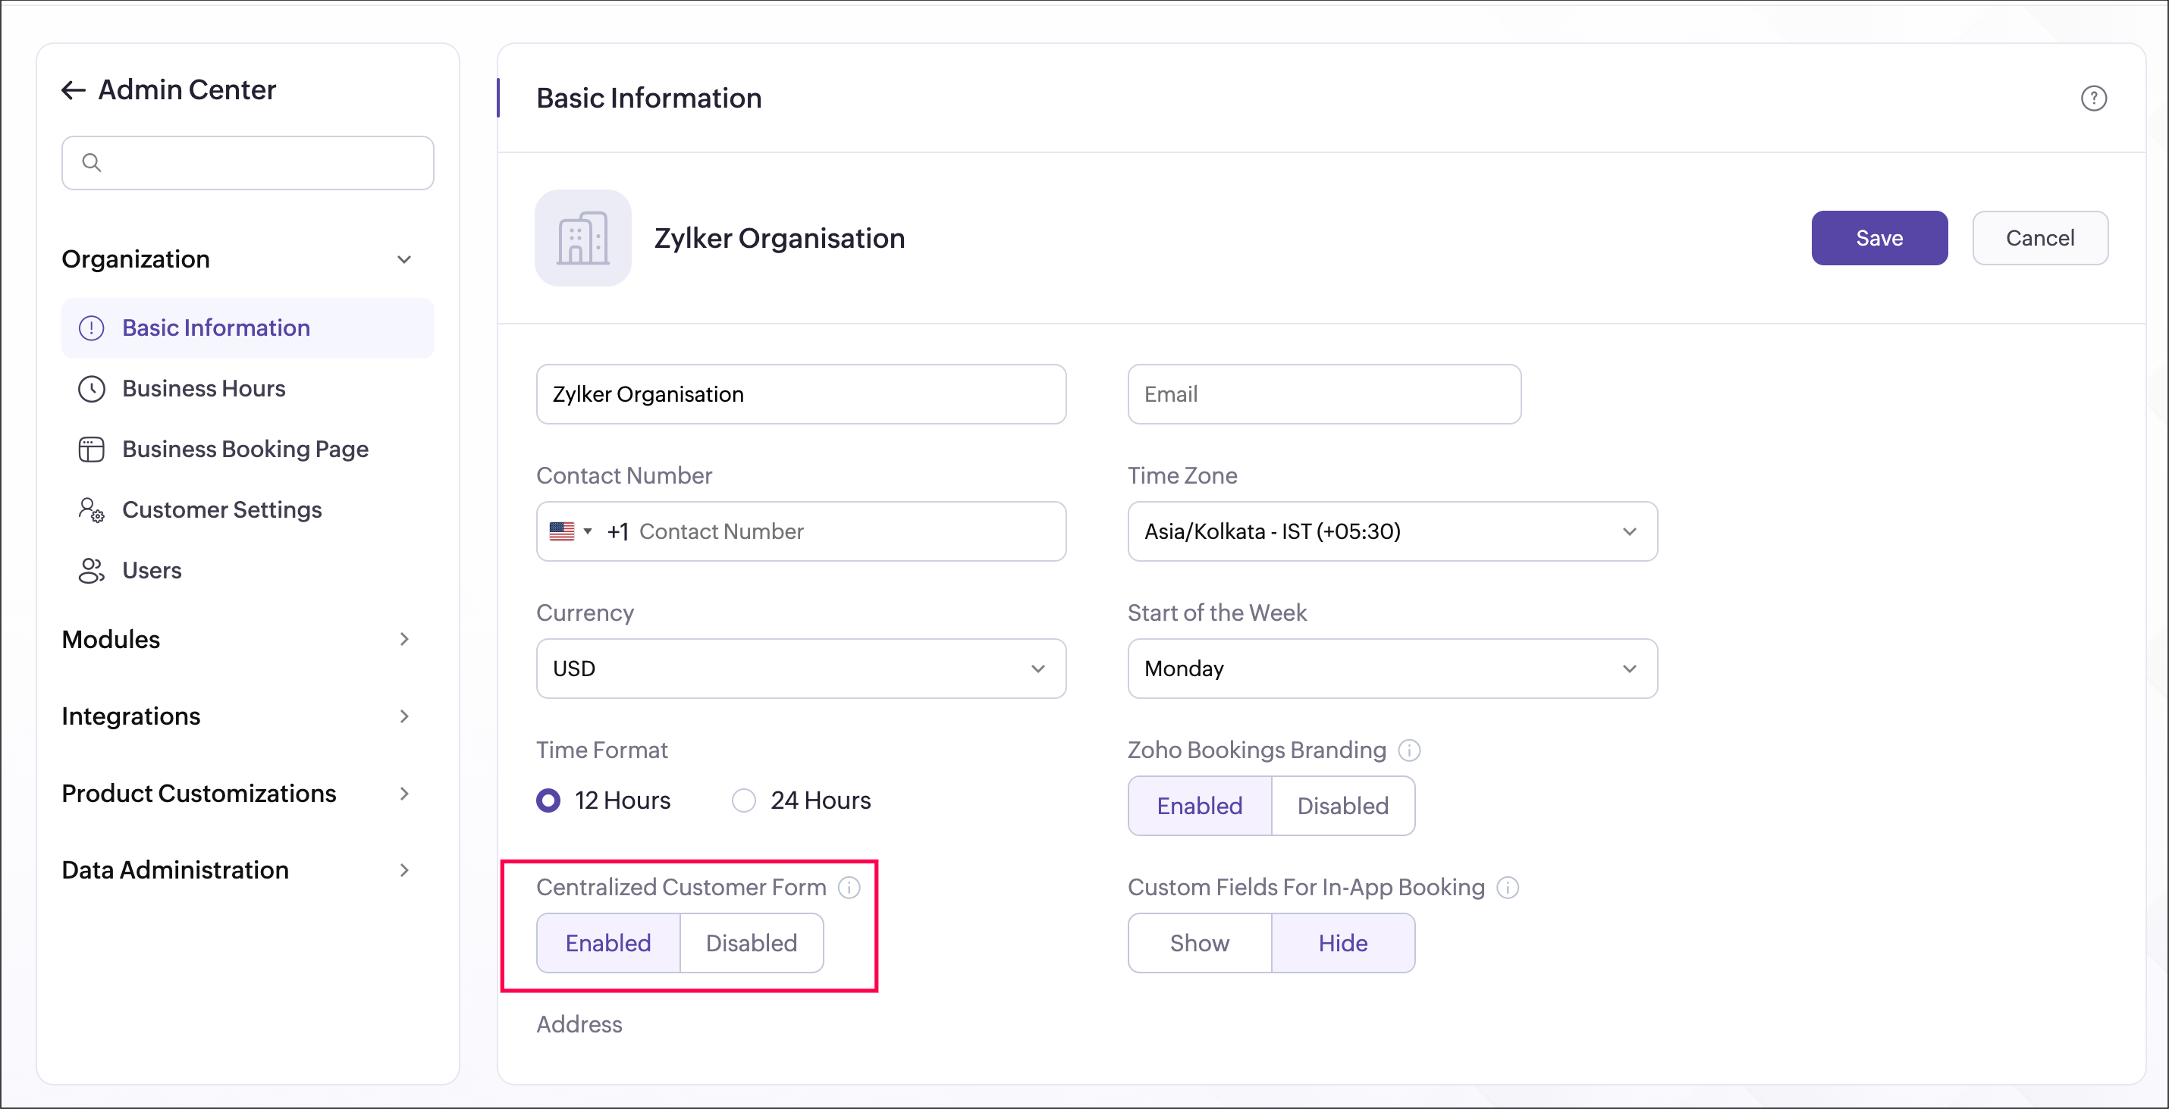Open the Currency USD dropdown
This screenshot has height=1109, width=2169.
click(x=800, y=668)
